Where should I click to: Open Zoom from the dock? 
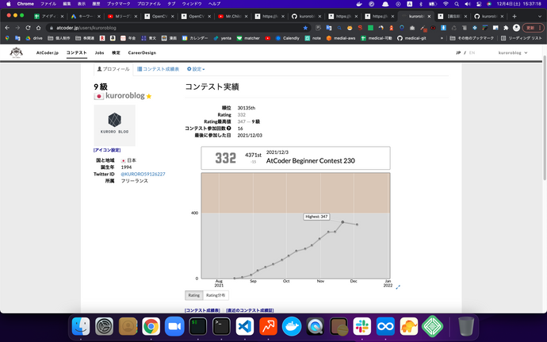tap(174, 327)
